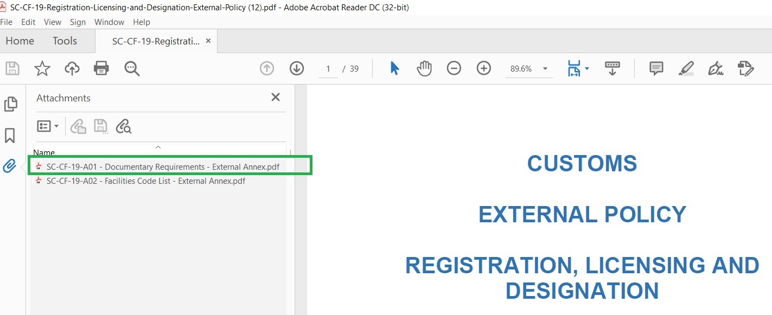Toggle the Attachments paperclip panel
The height and width of the screenshot is (315, 772).
tap(10, 166)
